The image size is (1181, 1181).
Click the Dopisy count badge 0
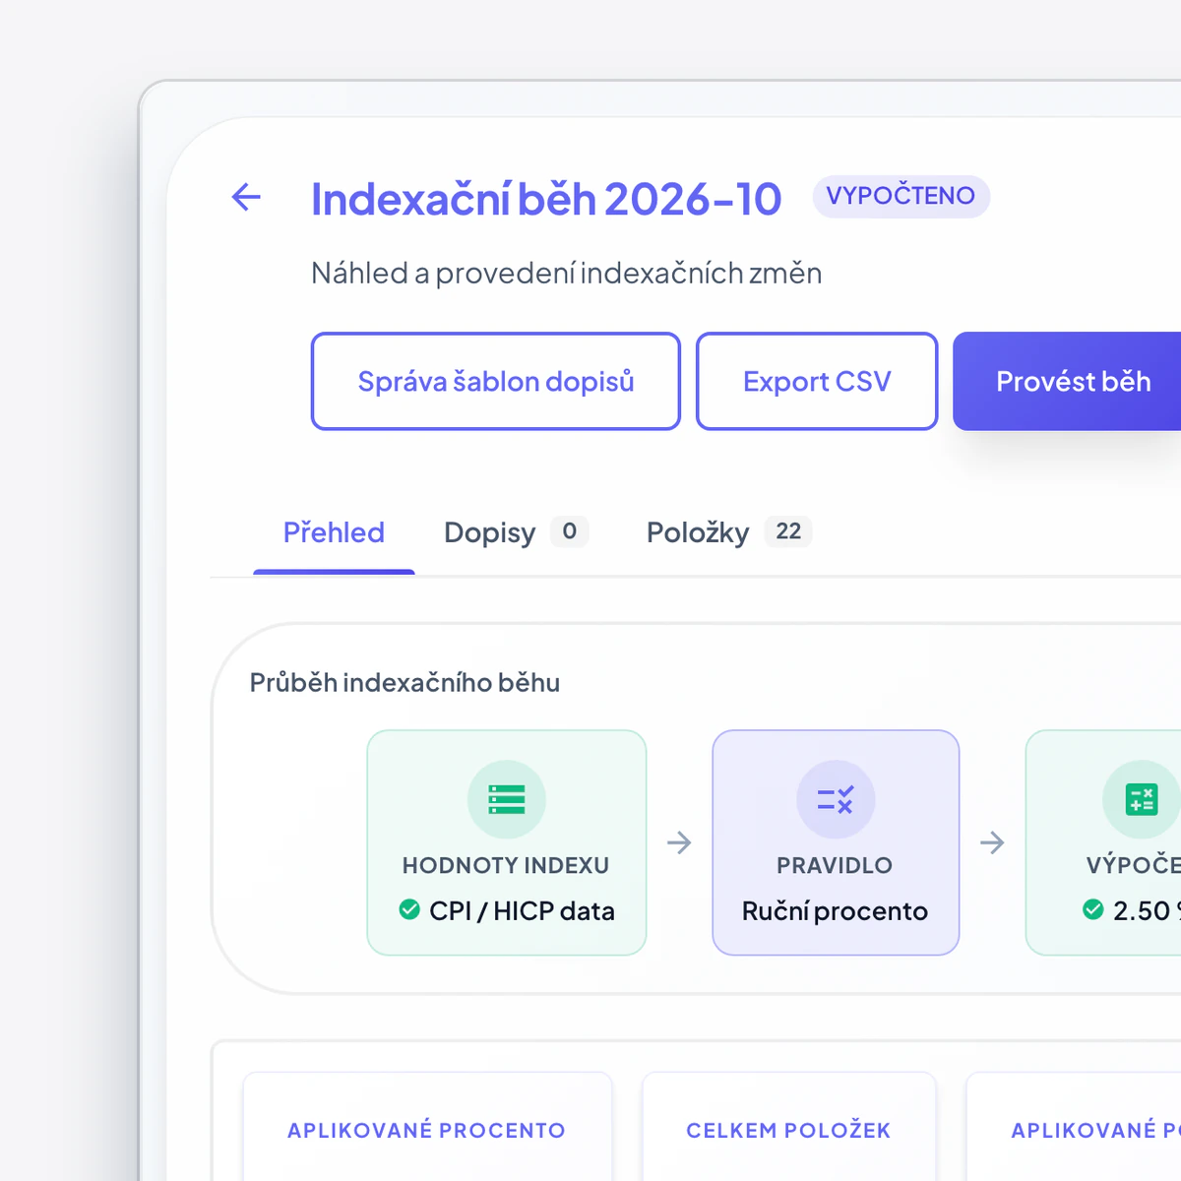(569, 531)
